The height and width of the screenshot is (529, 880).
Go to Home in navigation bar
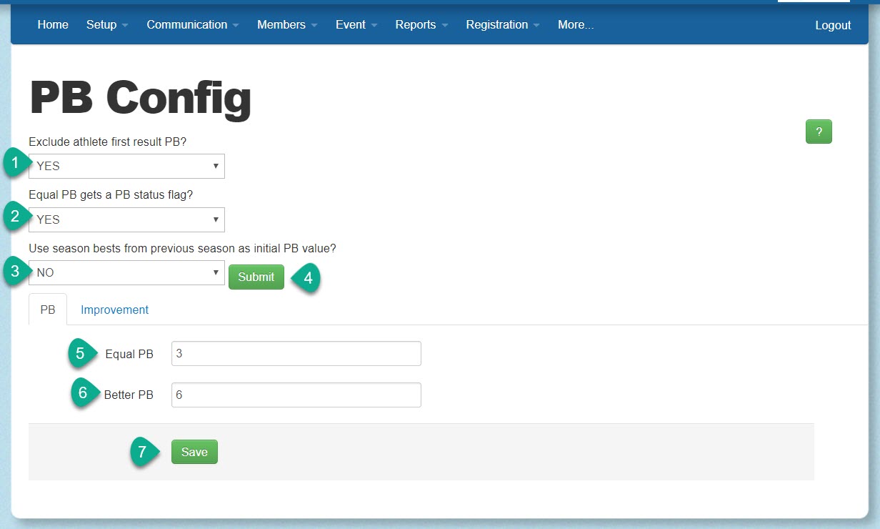point(53,25)
